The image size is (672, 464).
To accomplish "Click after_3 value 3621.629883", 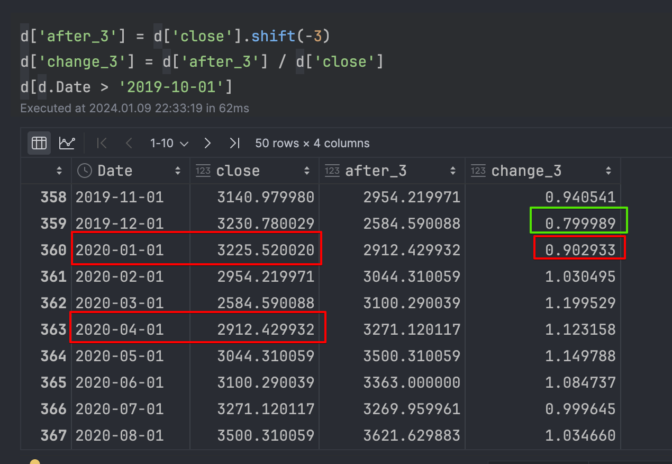I will tap(412, 435).
